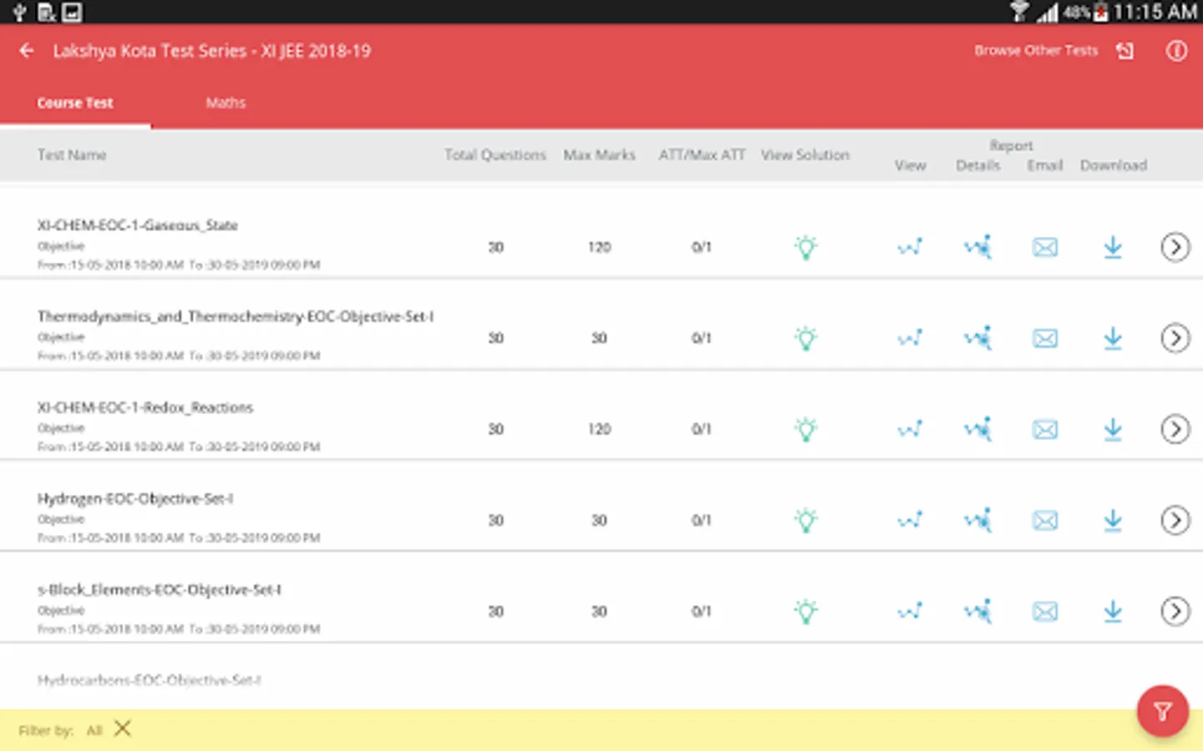Viewport: 1203px width, 751px height.
Task: View report for XI-CHEM-EOC-1-Redox_Reactions
Action: pyautogui.click(x=910, y=429)
